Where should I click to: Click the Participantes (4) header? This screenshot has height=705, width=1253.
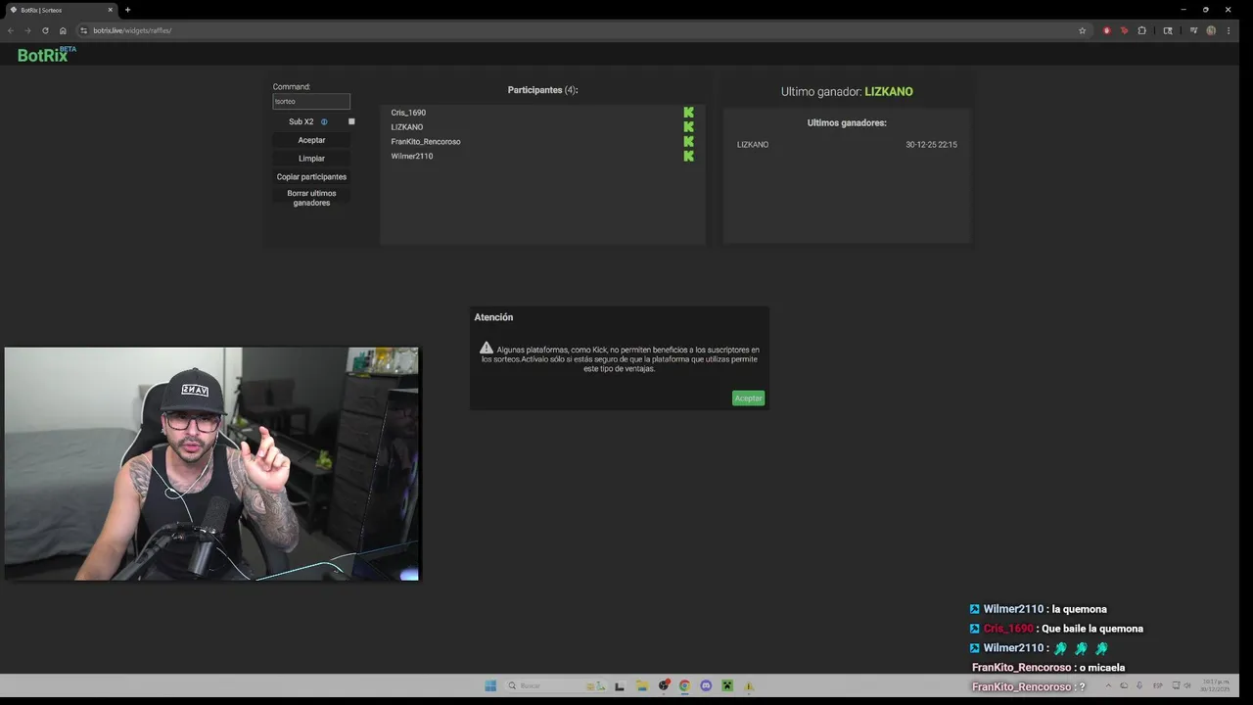[542, 90]
